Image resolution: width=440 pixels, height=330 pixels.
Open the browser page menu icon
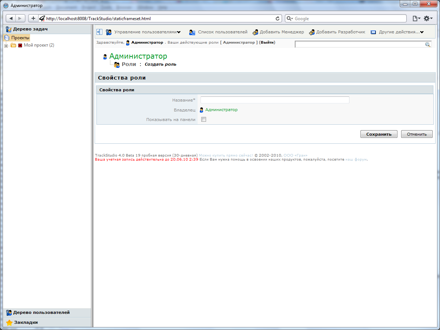416,18
